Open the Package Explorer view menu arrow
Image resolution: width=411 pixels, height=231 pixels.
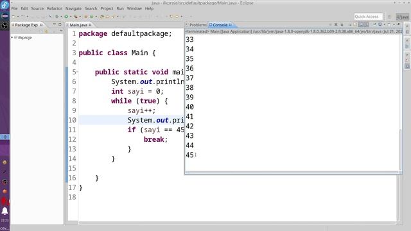[x=61, y=31]
